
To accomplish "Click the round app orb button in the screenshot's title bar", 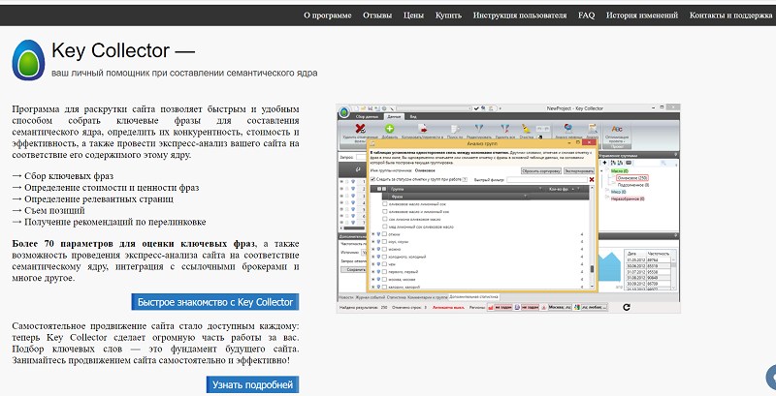I will 344,113.
